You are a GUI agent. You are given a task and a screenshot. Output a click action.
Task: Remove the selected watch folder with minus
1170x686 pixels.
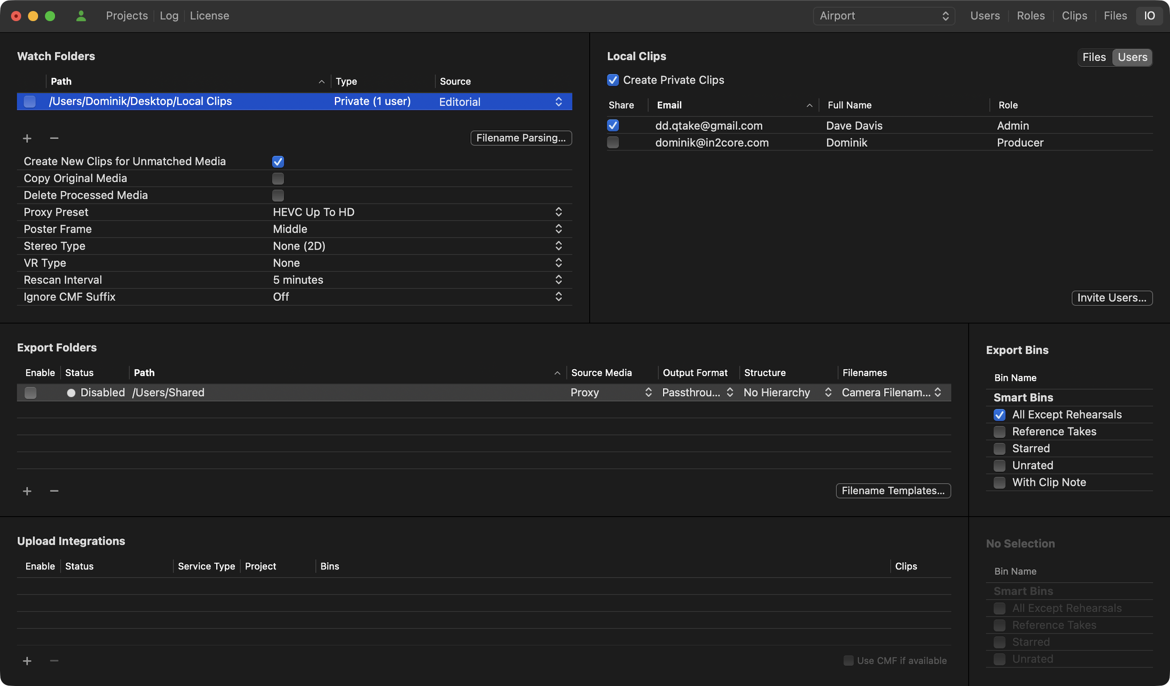[54, 138]
